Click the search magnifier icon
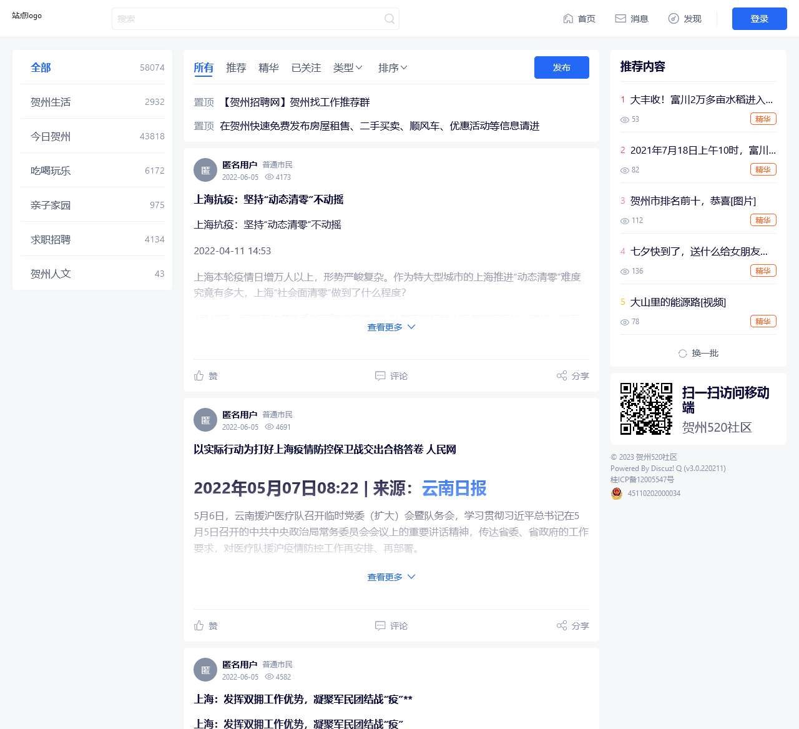 click(390, 19)
